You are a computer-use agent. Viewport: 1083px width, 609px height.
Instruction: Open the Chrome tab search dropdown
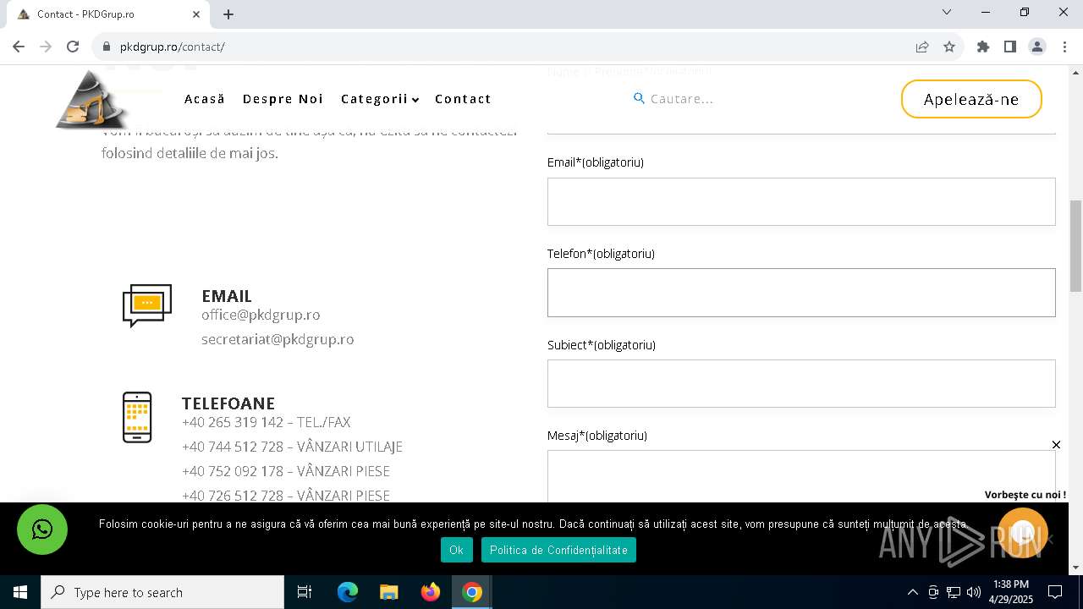[947, 12]
